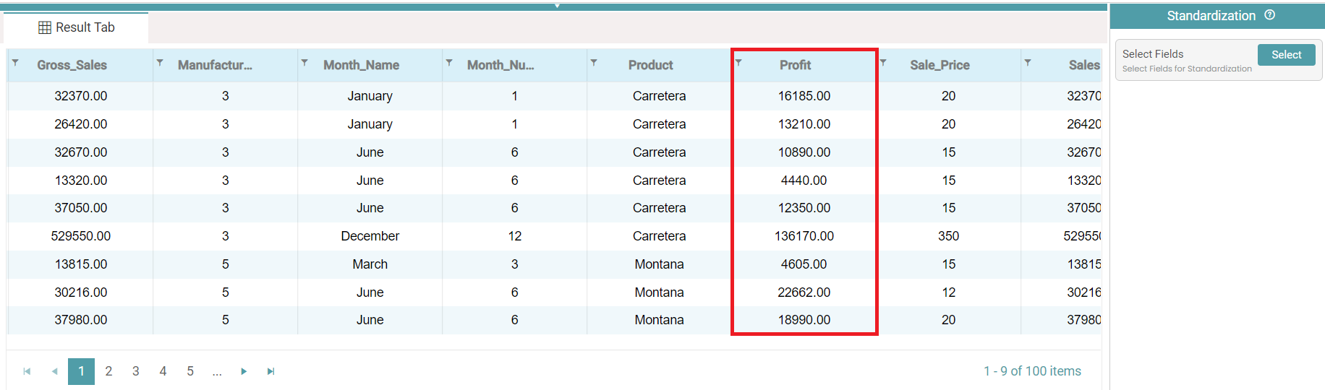Select the Montana cell in the last row
Image resolution: width=1325 pixels, height=390 pixels.
coord(659,320)
